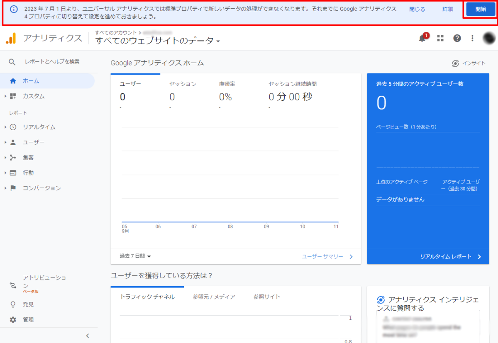Switch to the トラフィック チャネル tab
498x343 pixels.
tap(147, 297)
